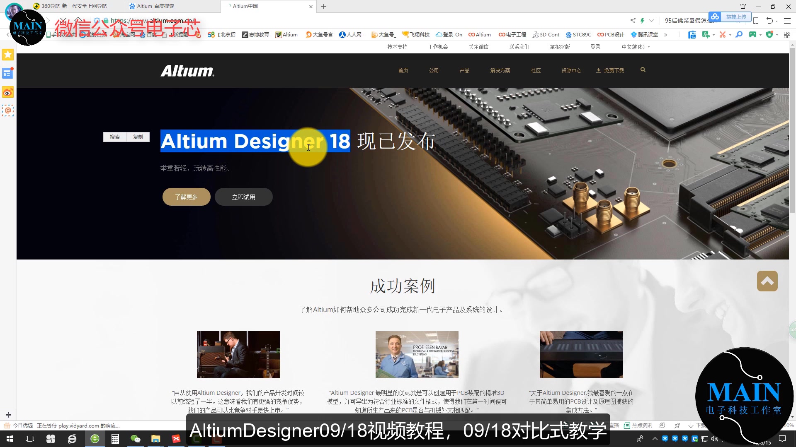
Task: Open the mail @ sidebar icon
Action: [8, 111]
